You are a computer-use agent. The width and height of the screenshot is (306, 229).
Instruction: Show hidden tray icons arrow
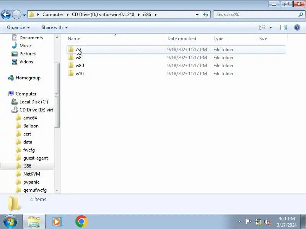point(240,222)
